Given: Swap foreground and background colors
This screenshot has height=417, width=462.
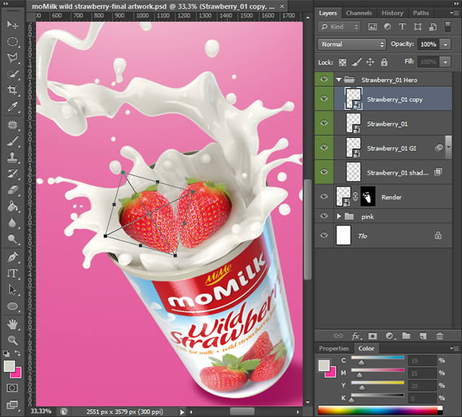Looking at the screenshot, I should coord(17,353).
